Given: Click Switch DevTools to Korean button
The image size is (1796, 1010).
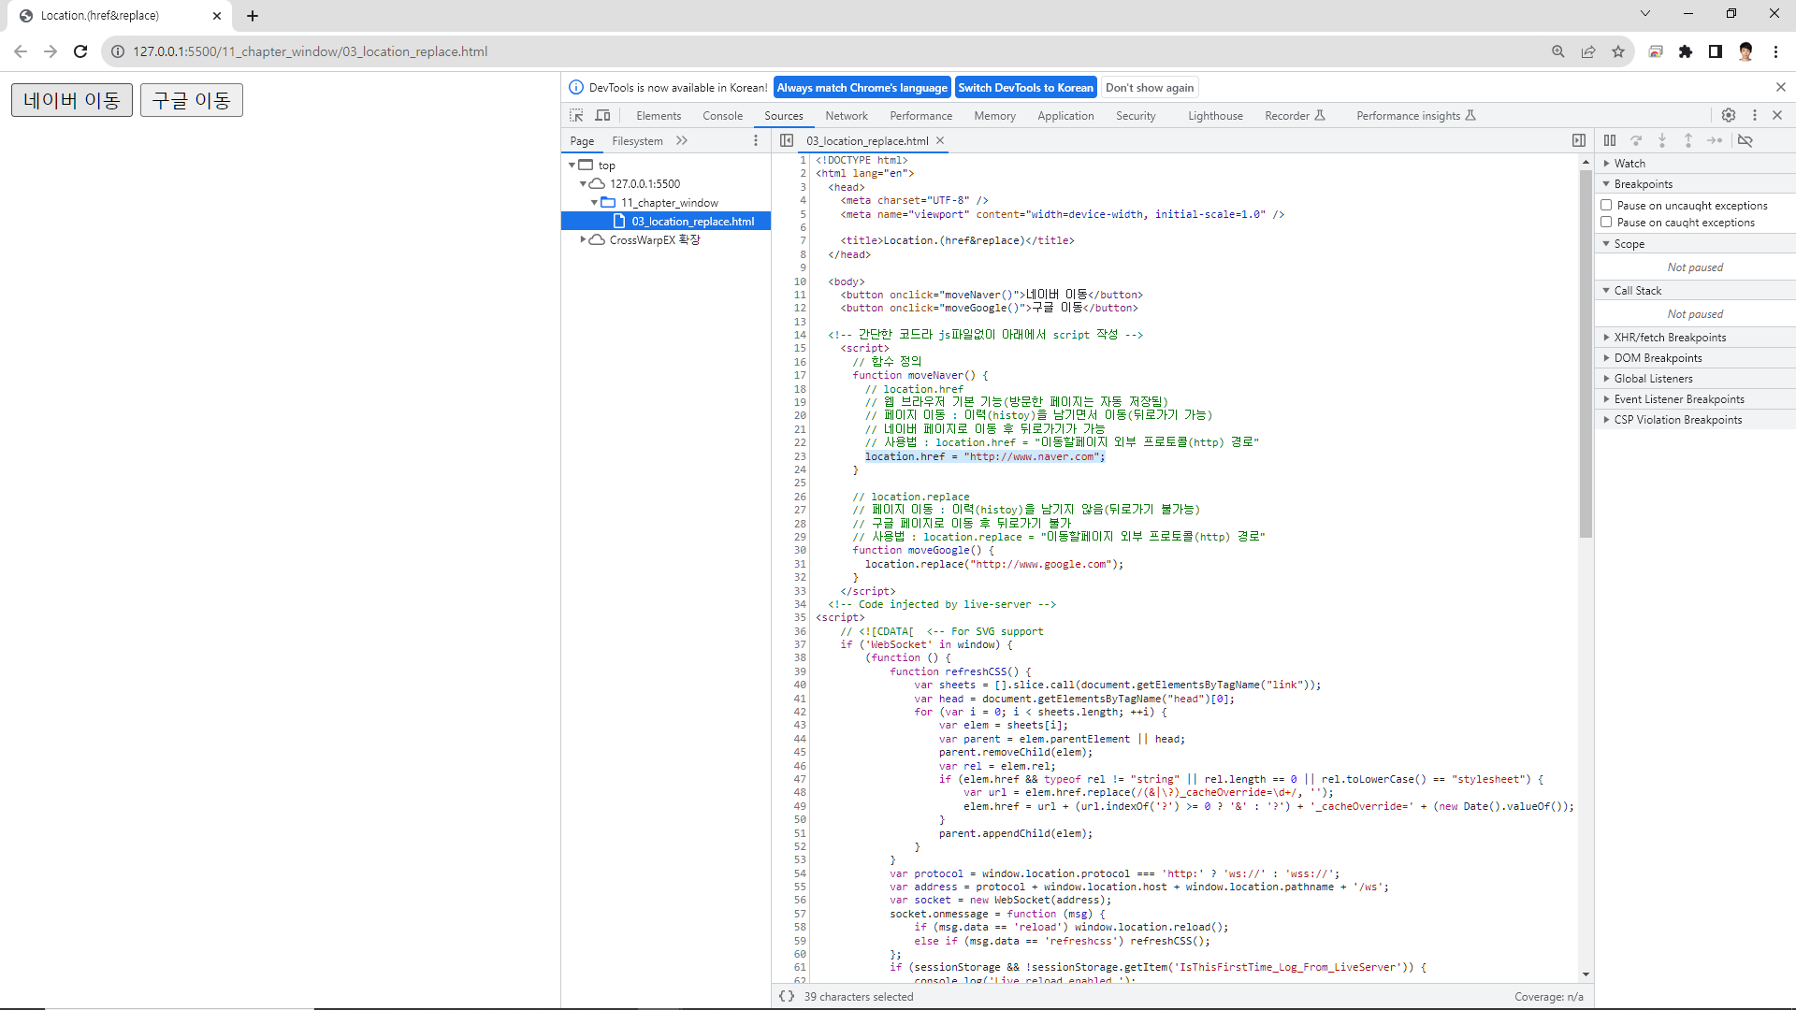Looking at the screenshot, I should pyautogui.click(x=1025, y=87).
